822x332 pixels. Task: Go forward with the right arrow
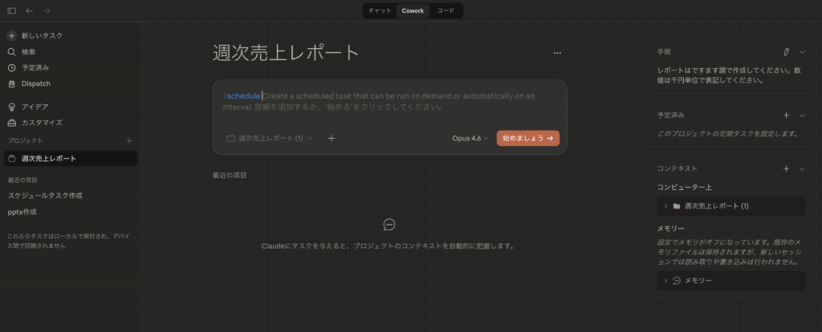46,10
